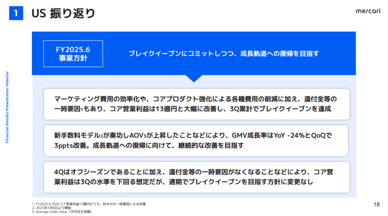Select the 4Qはオフシーズン text card

196,177
